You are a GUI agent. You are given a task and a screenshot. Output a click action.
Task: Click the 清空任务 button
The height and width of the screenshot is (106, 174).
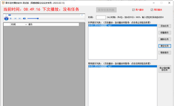click(x=165, y=46)
